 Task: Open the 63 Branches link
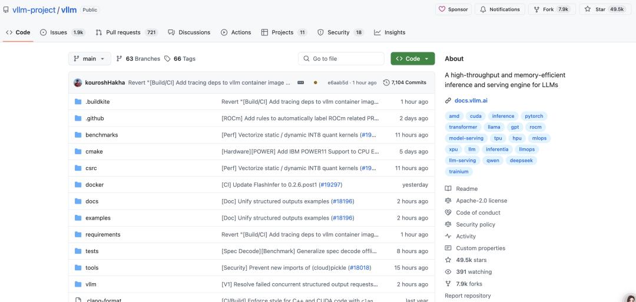pyautogui.click(x=138, y=59)
